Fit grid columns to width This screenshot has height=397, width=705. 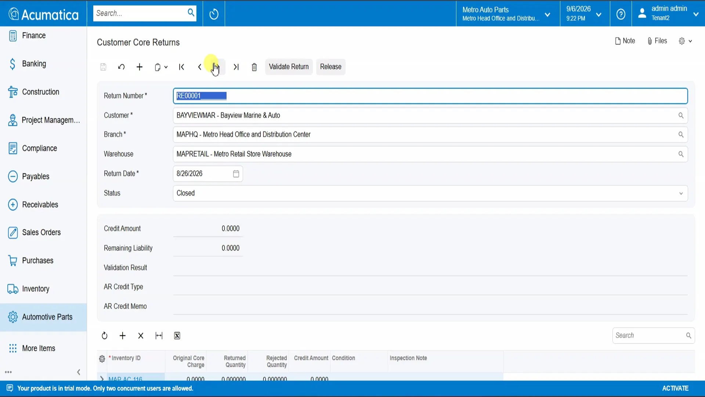159,336
